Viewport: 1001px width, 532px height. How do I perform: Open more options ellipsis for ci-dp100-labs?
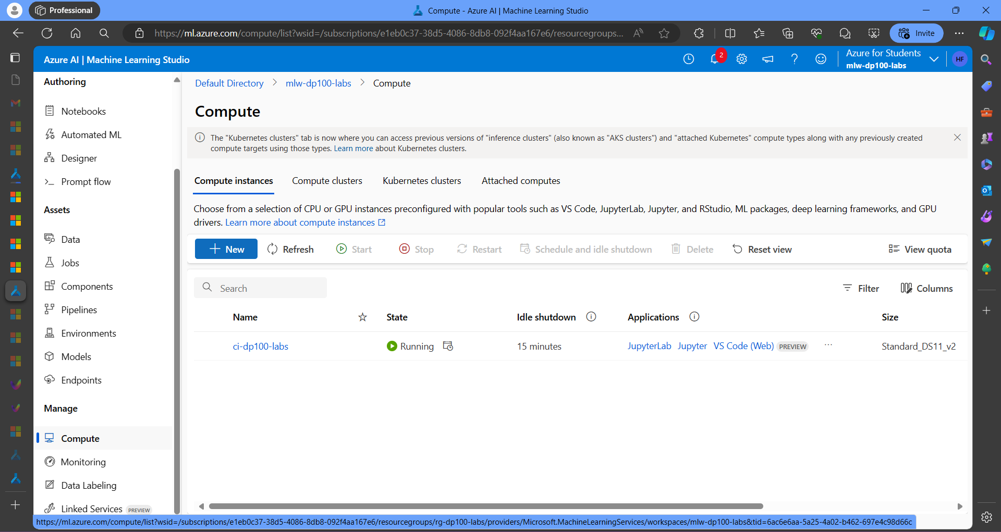828,345
